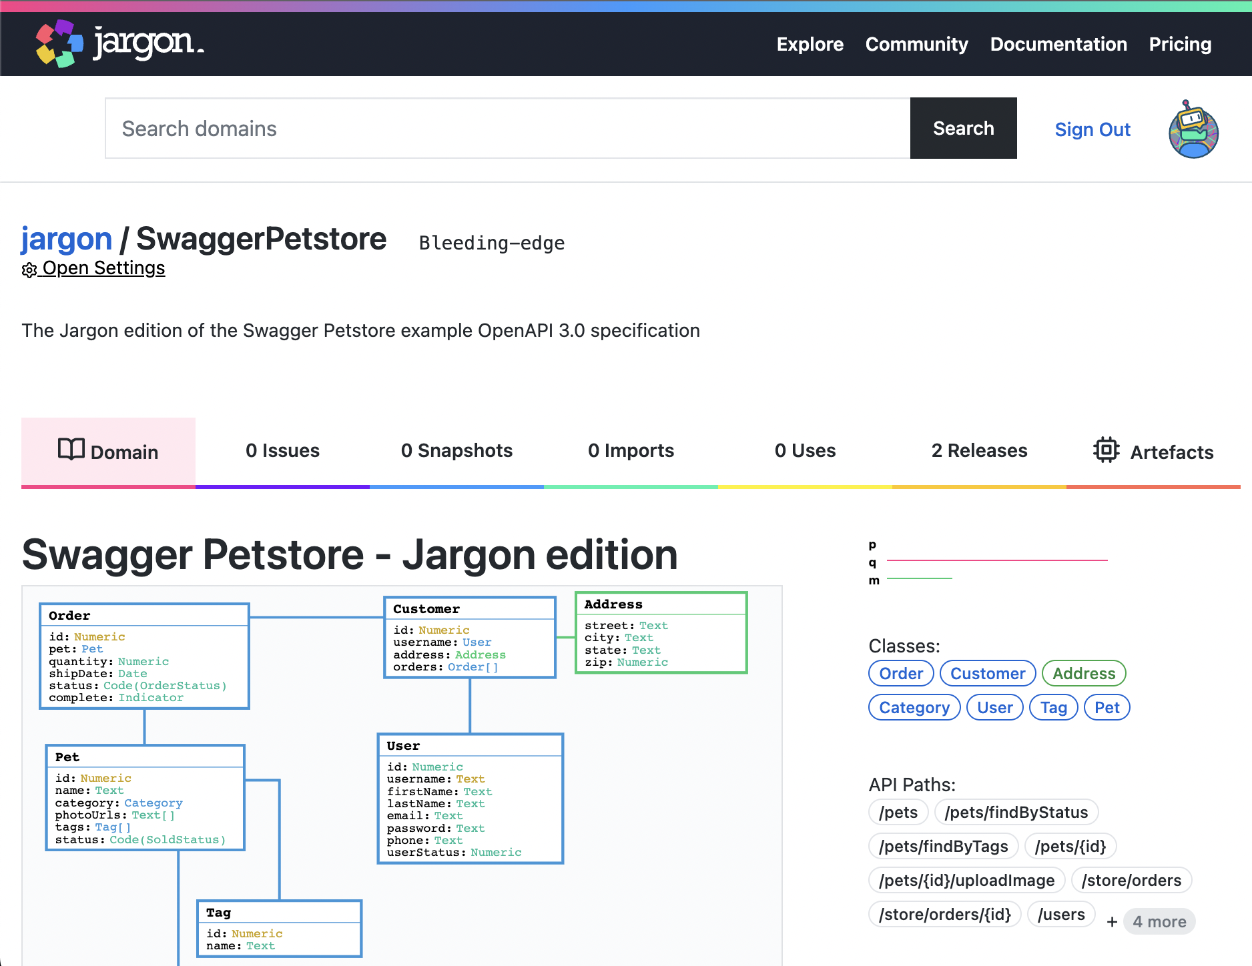The image size is (1252, 966).
Task: Click 'status: Code(OrderStatus)' in the Order box
Action: [x=137, y=685]
